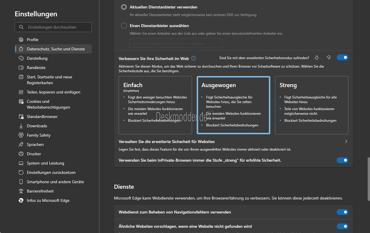Toggle the enhanced security mode switch off
The width and height of the screenshot is (370, 233).
point(343,57)
